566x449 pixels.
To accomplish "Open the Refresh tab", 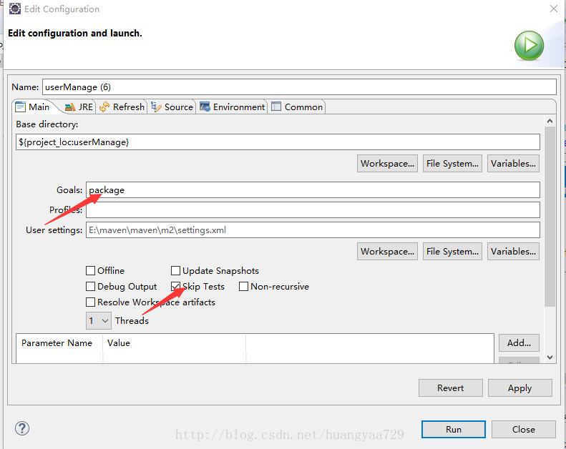I will pyautogui.click(x=122, y=107).
